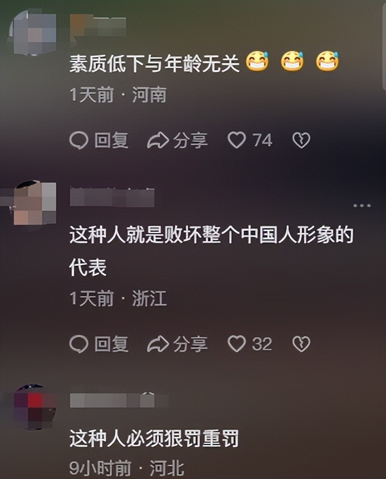
Task: Tap the reply bubble on Henan comment
Action: (x=79, y=141)
